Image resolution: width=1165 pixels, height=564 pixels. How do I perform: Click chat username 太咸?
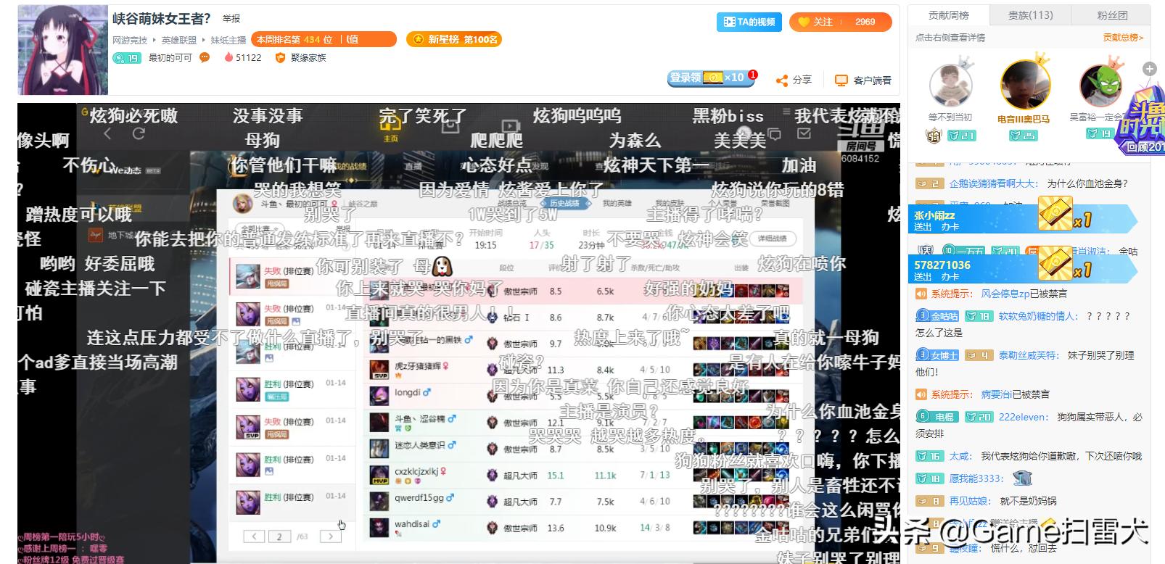click(960, 456)
